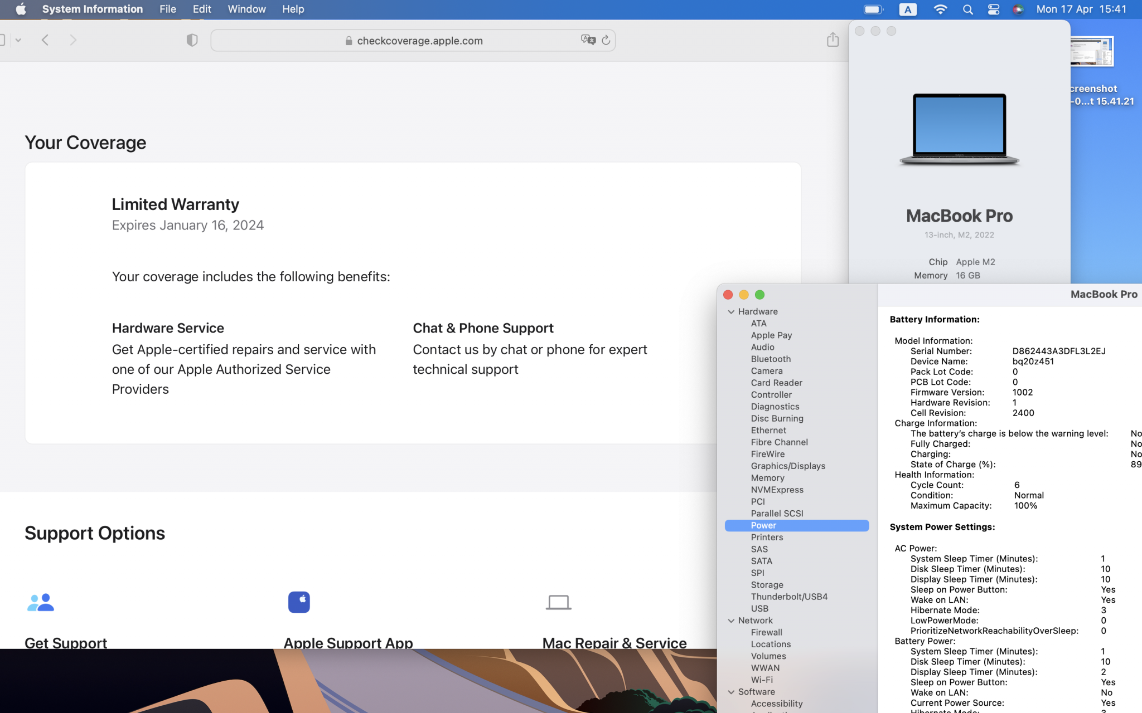Open the desktop screenshot thumbnail
The image size is (1142, 713).
pos(1091,52)
